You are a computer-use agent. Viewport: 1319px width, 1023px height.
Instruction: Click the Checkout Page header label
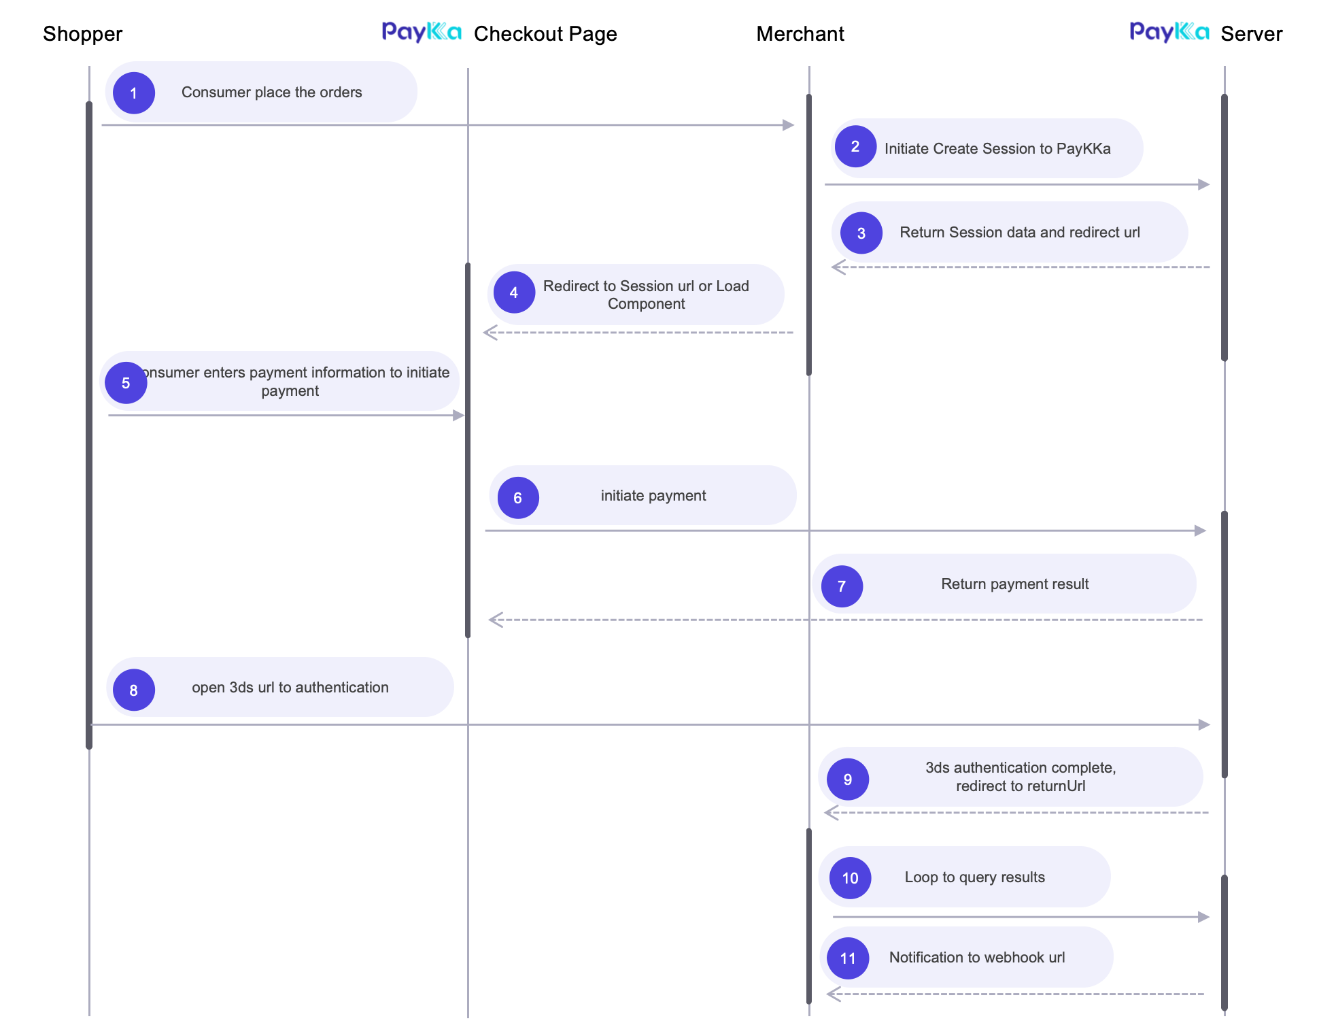click(545, 34)
